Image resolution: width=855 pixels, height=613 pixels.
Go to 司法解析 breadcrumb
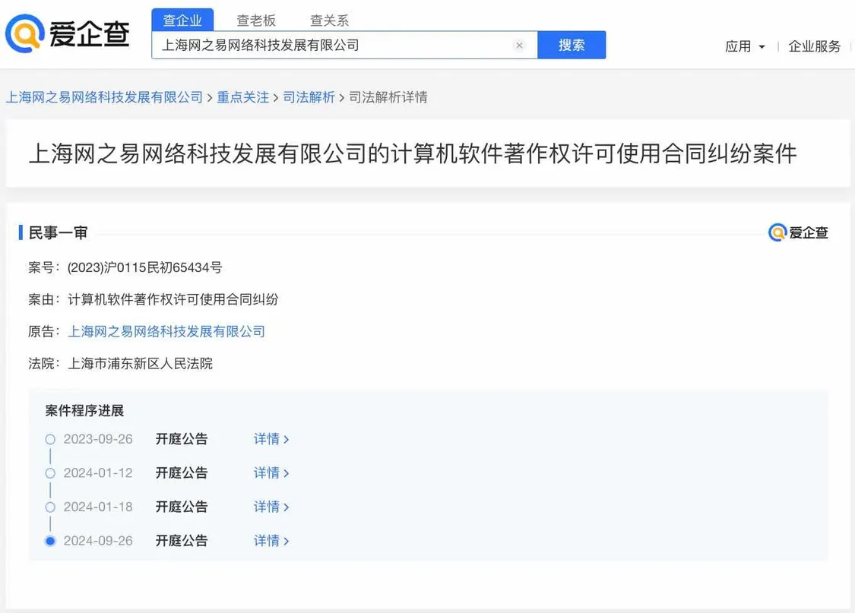pos(309,97)
